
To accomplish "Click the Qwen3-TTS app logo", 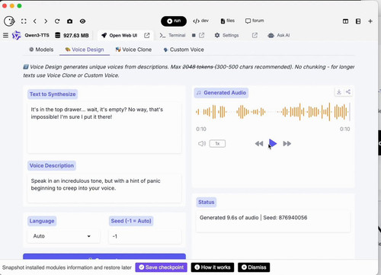I will (16, 35).
